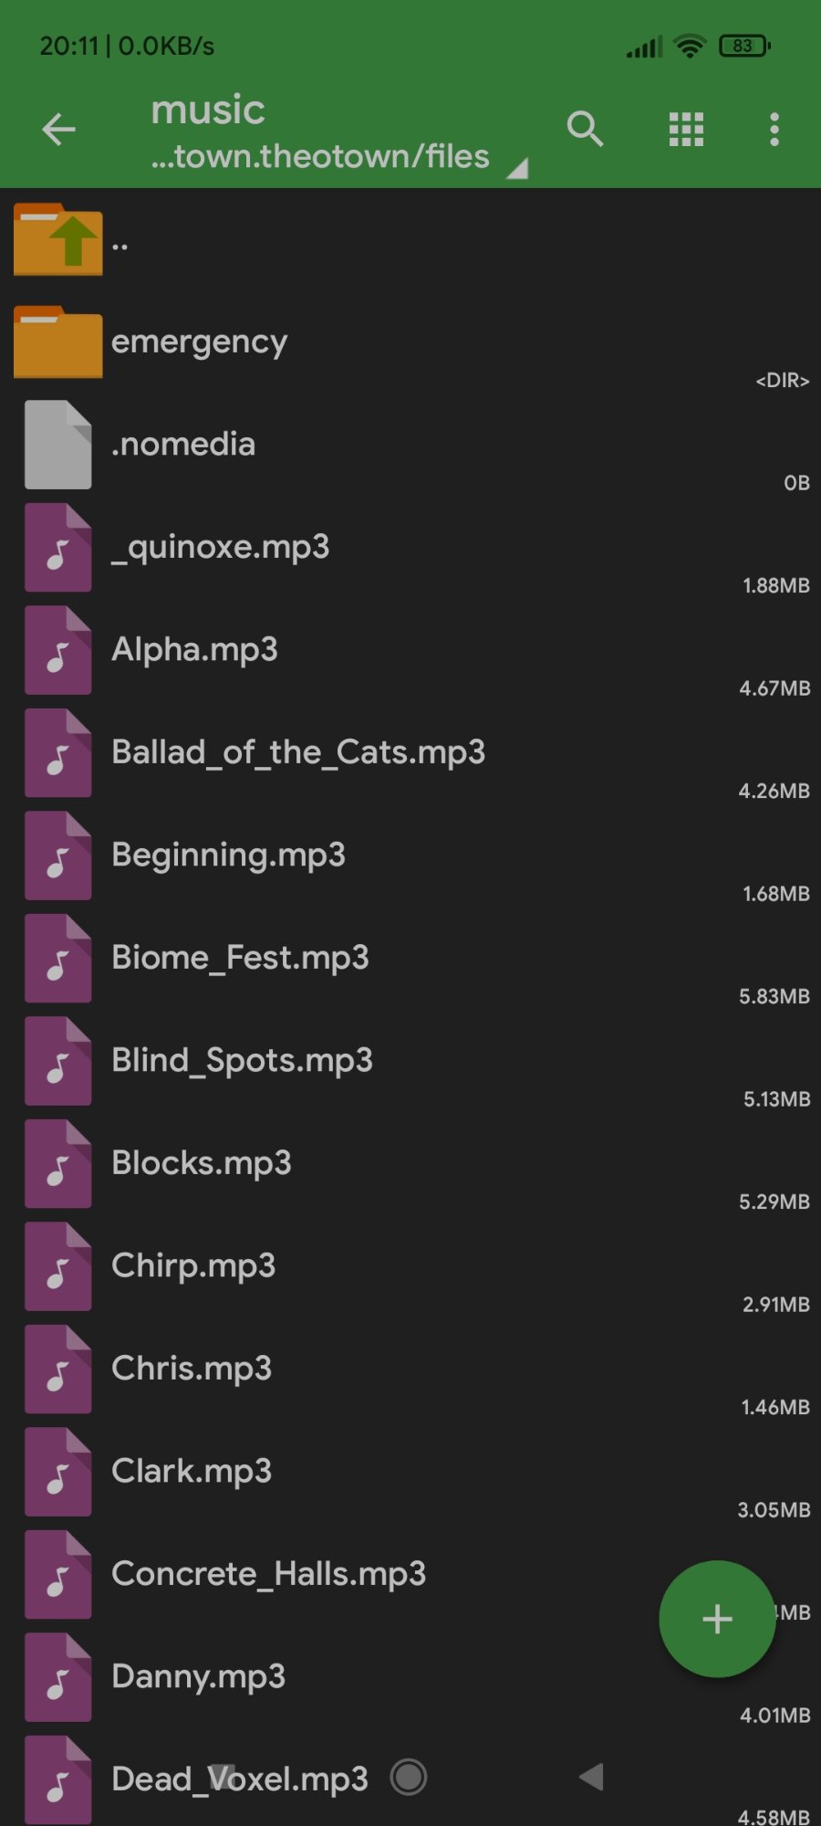The width and height of the screenshot is (821, 1826).
Task: Open Biome_Fest.mp3
Action: click(410, 959)
